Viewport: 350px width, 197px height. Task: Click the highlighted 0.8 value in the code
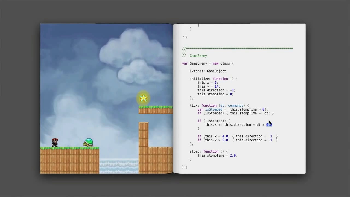point(269,125)
